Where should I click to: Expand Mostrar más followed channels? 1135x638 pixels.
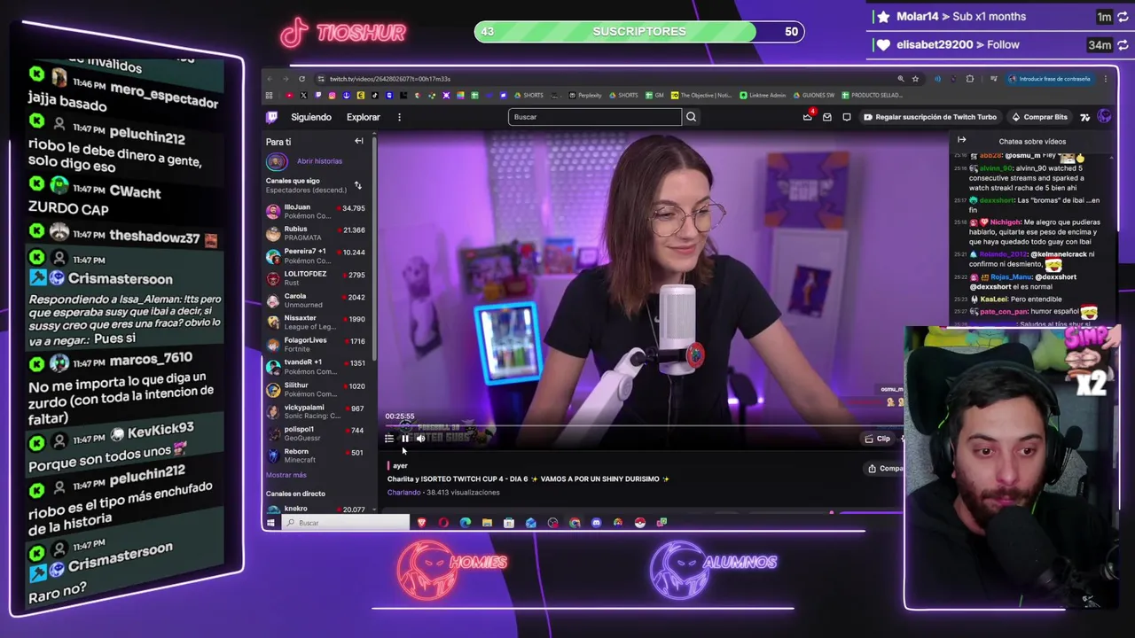coord(286,475)
